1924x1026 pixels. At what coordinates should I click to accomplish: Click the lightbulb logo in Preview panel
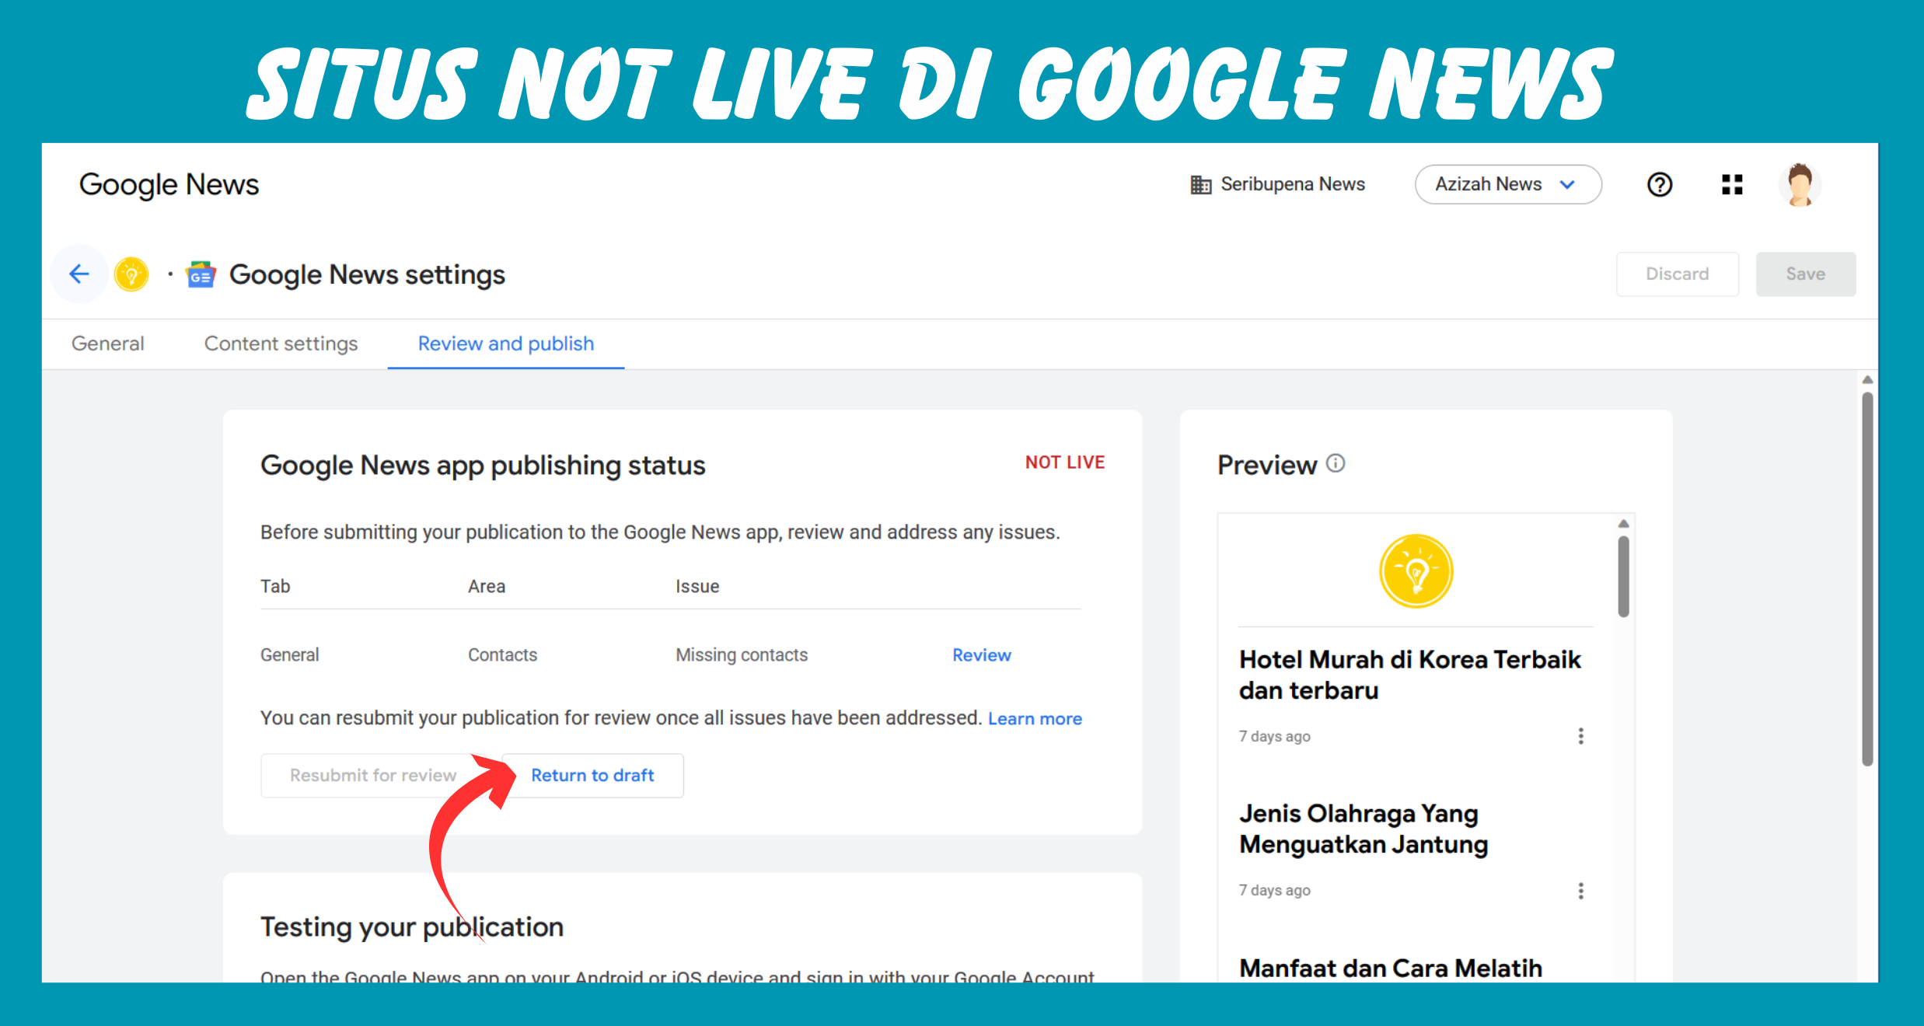(1416, 571)
